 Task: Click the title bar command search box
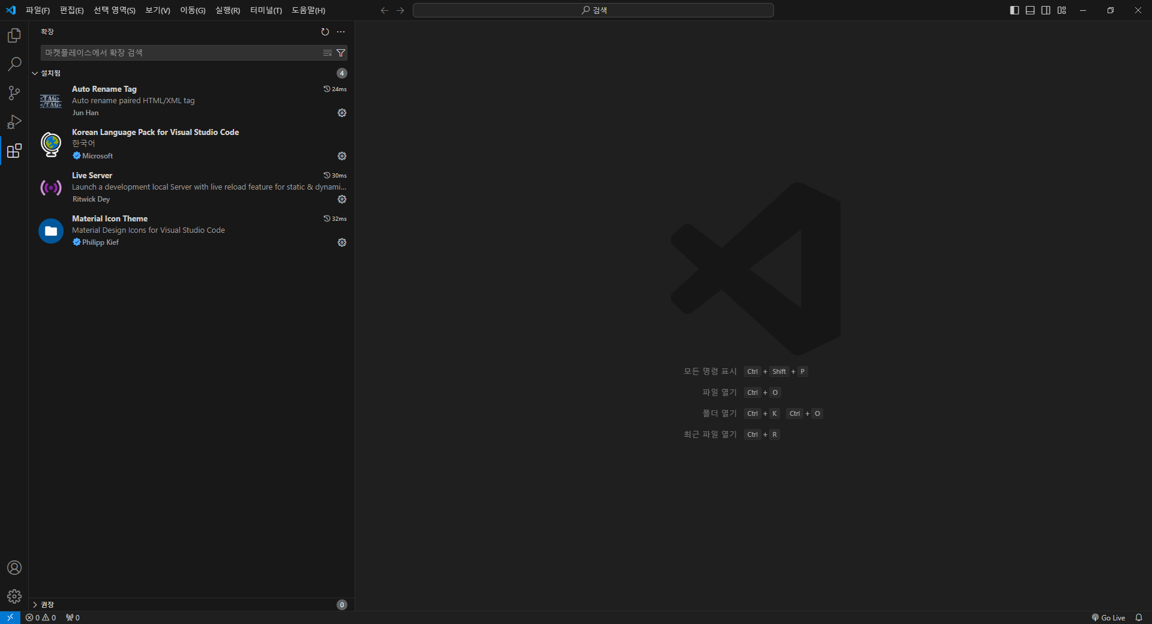pyautogui.click(x=593, y=10)
